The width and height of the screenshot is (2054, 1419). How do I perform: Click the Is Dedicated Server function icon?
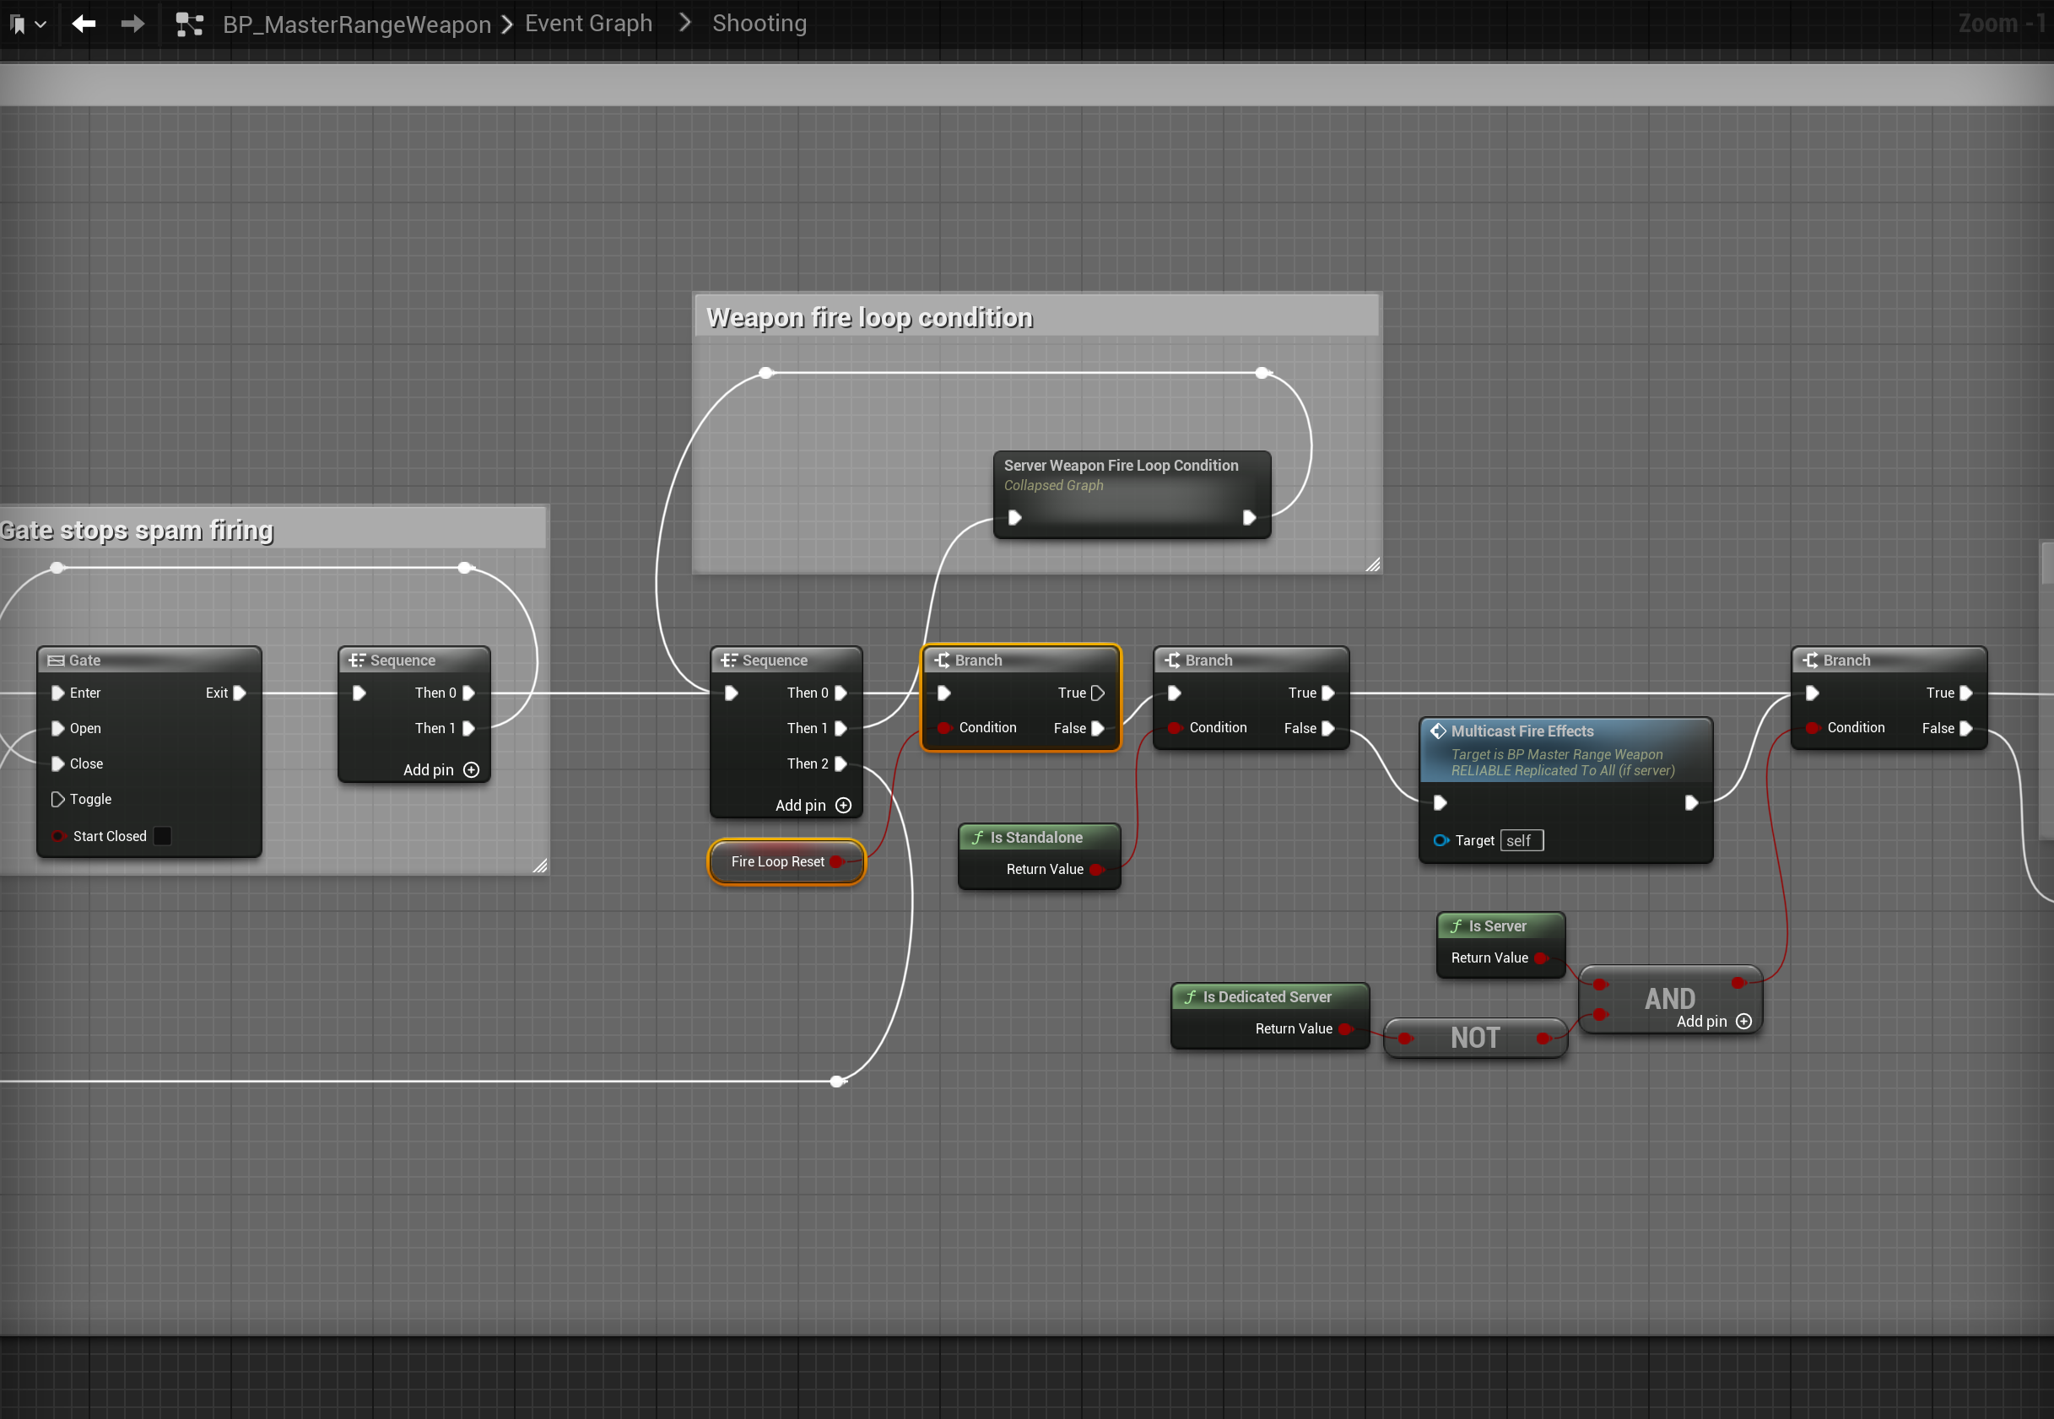pyautogui.click(x=1190, y=996)
